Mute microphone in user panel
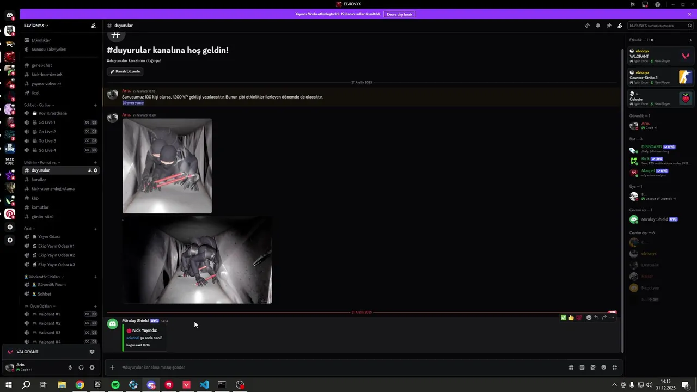 70,367
